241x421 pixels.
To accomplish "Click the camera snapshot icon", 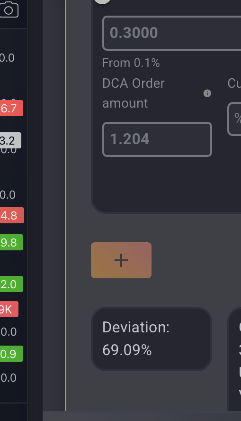I will tap(9, 9).
